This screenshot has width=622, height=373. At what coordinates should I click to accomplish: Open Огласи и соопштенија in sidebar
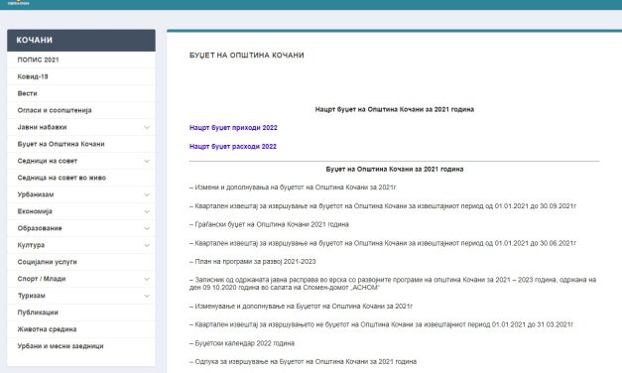pyautogui.click(x=81, y=110)
